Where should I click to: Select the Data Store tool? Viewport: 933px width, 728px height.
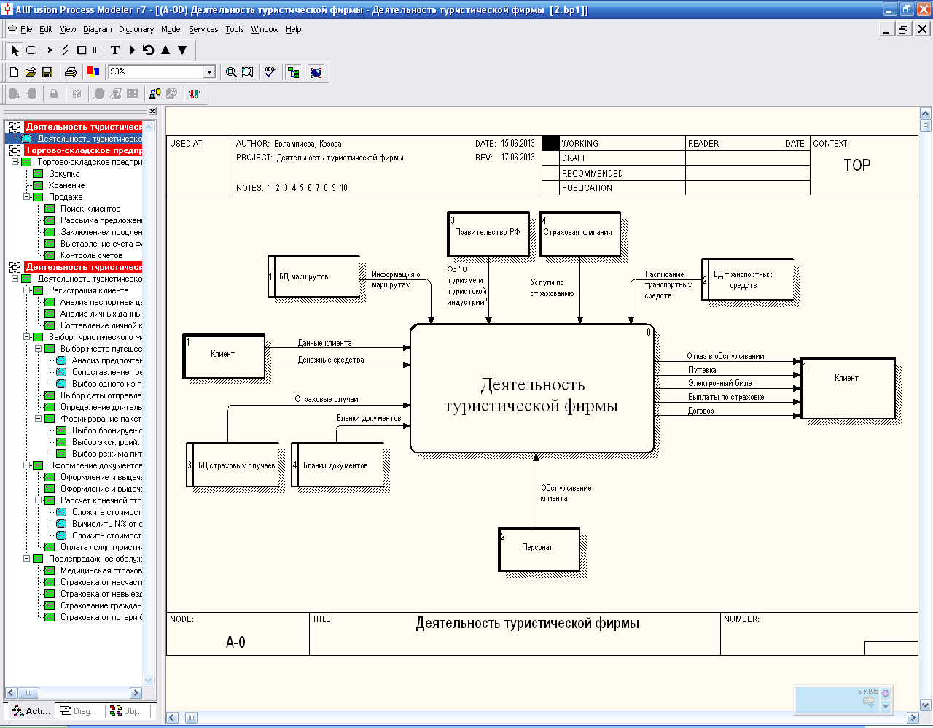(x=98, y=50)
